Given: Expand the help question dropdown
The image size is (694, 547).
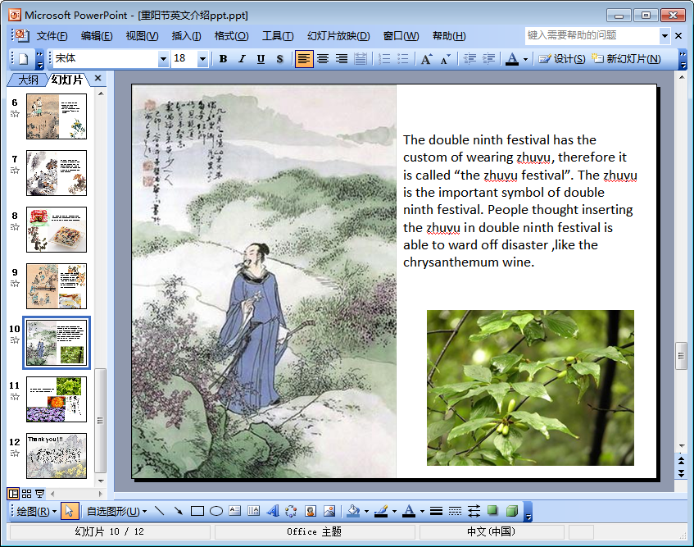Looking at the screenshot, I should pos(665,35).
